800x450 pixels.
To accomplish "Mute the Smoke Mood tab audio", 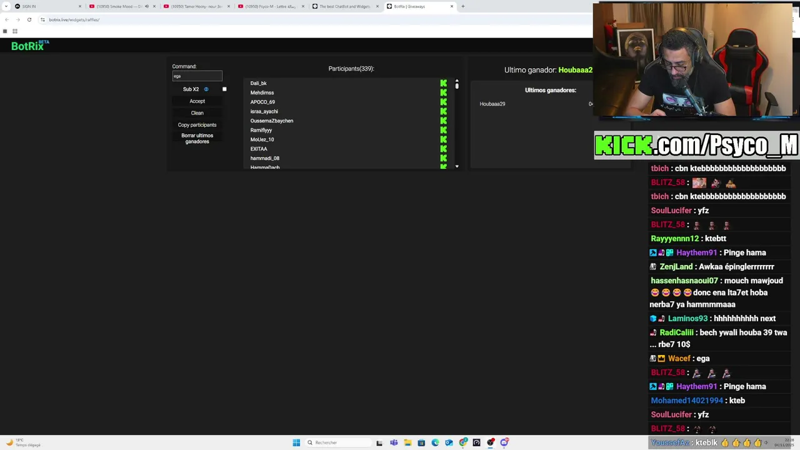I will click(x=147, y=6).
